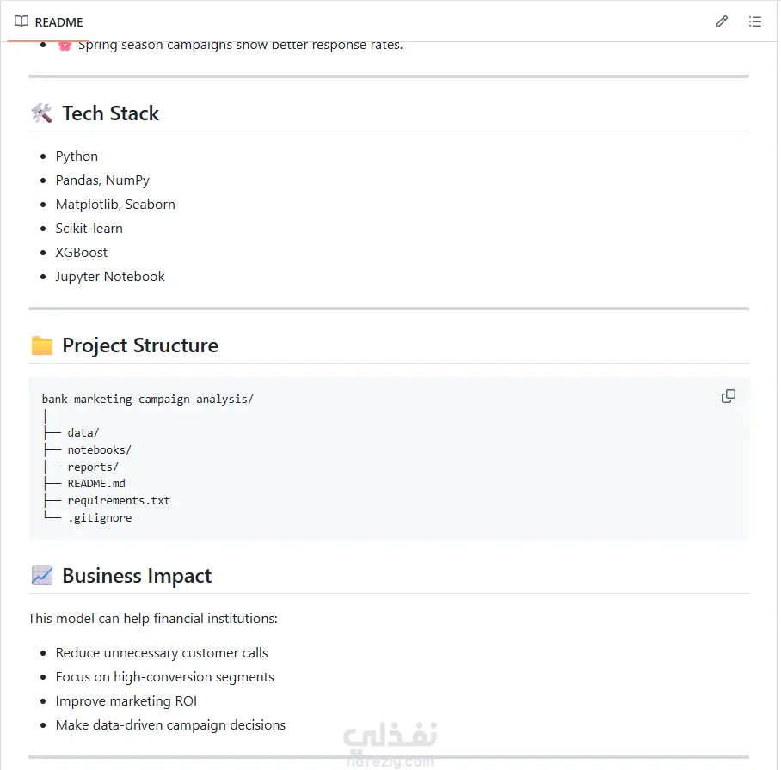
Task: Click the Tech Stack heading
Action: tap(111, 113)
